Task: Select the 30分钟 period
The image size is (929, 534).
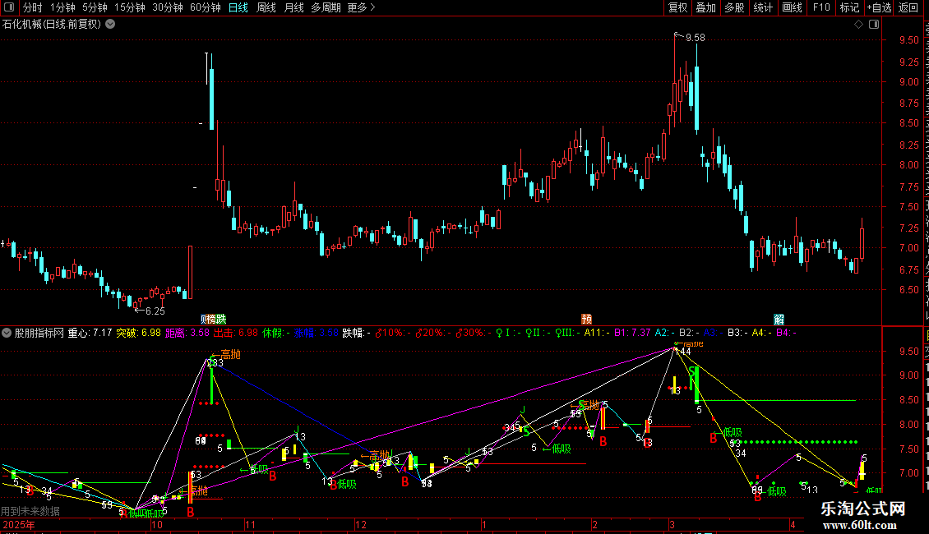Action: tap(168, 7)
